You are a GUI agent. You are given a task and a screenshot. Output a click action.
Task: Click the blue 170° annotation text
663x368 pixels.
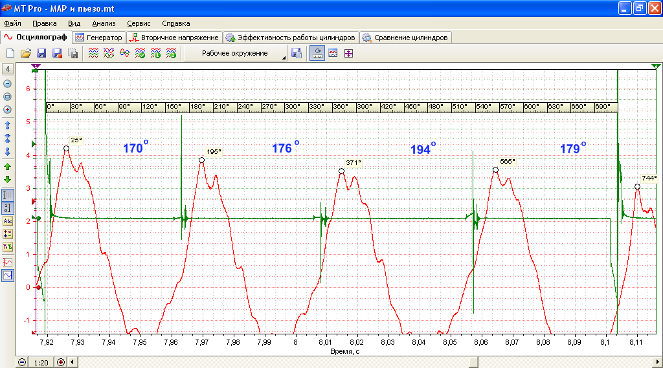136,147
